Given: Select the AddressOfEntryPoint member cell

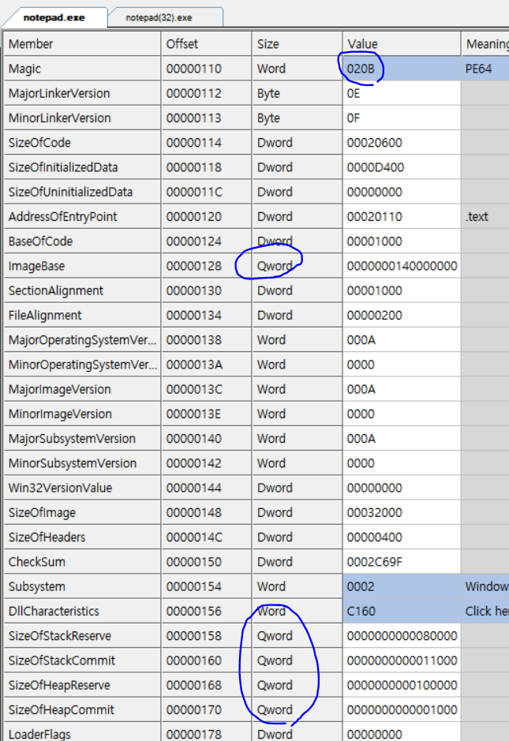Looking at the screenshot, I should [82, 216].
